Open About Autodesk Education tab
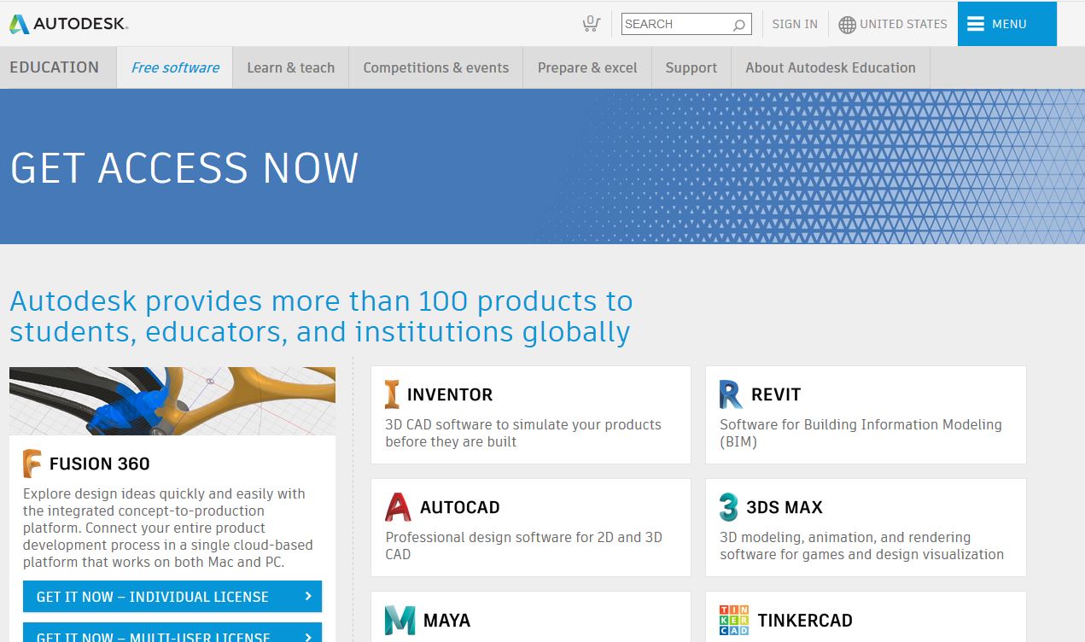The width and height of the screenshot is (1085, 642). [x=831, y=67]
